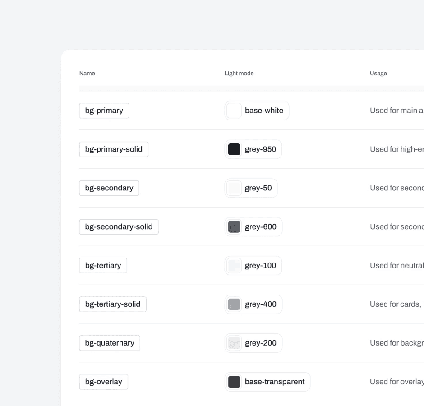The width and height of the screenshot is (424, 406).
Task: Click the Light mode column header
Action: click(x=239, y=73)
